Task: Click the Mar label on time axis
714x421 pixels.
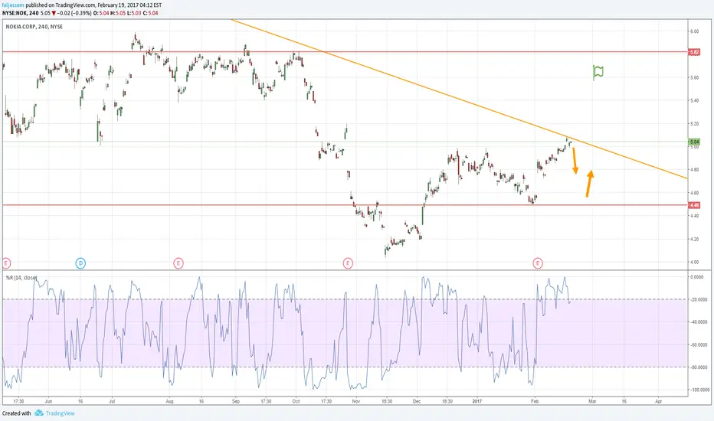Action: [x=592, y=401]
